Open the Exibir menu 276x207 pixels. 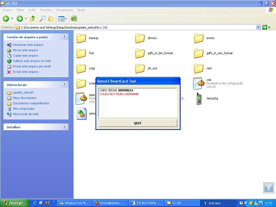click(x=32, y=10)
